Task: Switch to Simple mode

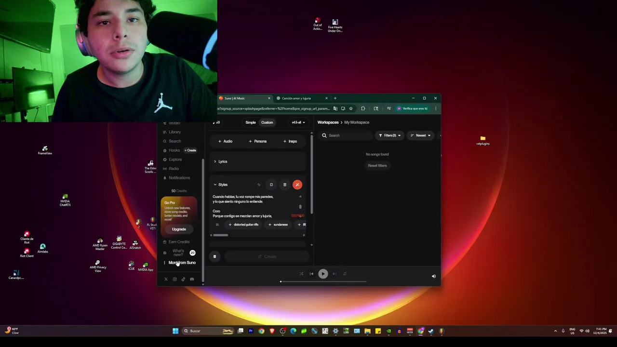Action: [251, 122]
